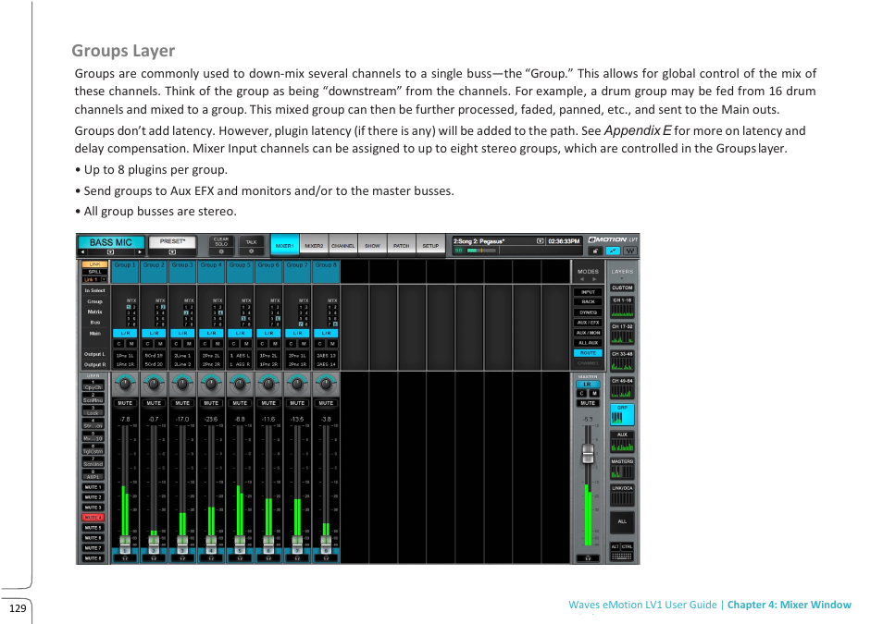The height and width of the screenshot is (624, 883).
Task: Select the active ROUTE mode
Action: click(x=588, y=353)
